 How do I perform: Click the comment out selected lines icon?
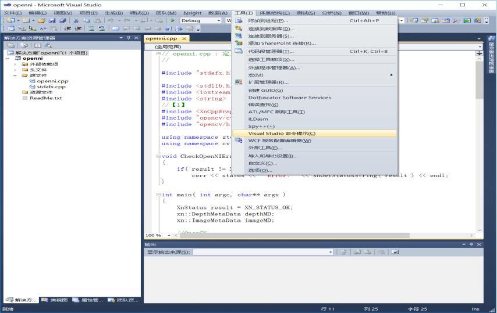(x=91, y=28)
